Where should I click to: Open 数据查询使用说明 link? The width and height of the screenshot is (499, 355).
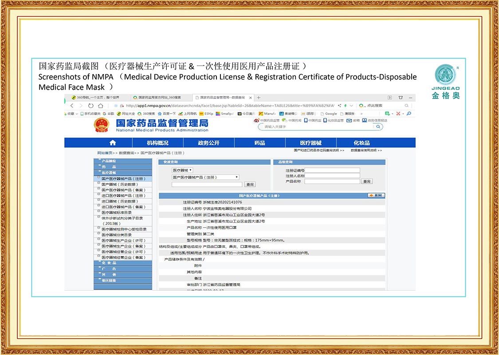pos(365,150)
